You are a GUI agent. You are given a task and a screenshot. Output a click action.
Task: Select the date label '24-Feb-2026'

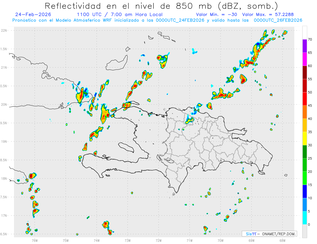33,14
